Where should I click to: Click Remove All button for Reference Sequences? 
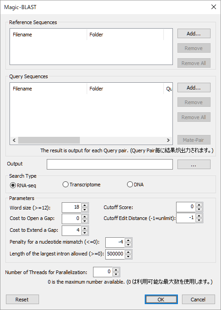[x=194, y=63]
